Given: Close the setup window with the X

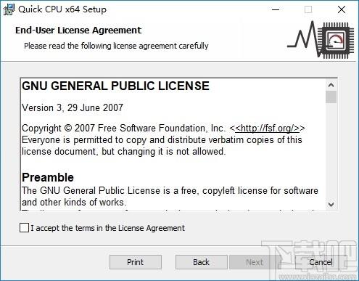Looking at the screenshot, I should click(x=342, y=9).
